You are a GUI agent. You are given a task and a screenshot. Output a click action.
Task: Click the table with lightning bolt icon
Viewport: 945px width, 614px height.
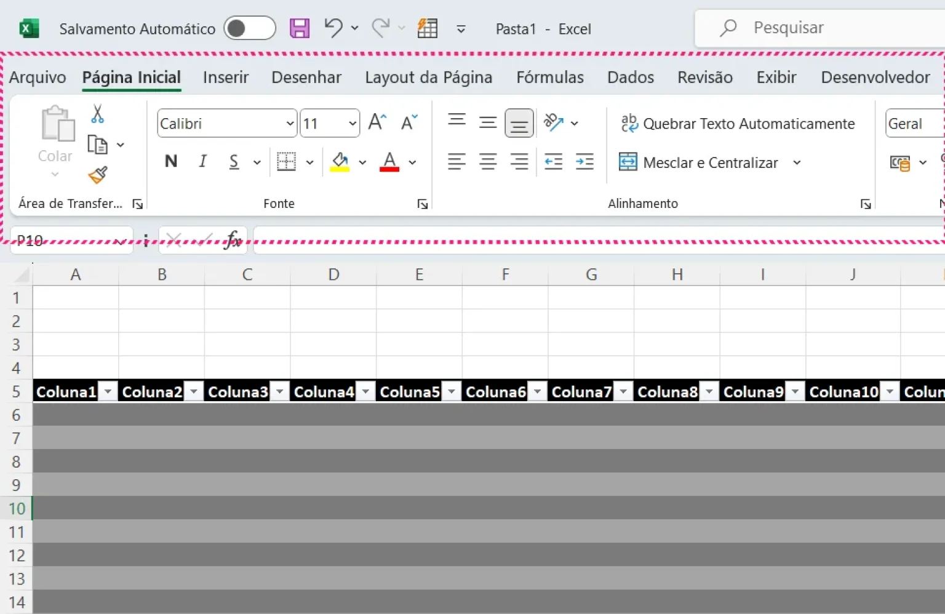tap(427, 28)
